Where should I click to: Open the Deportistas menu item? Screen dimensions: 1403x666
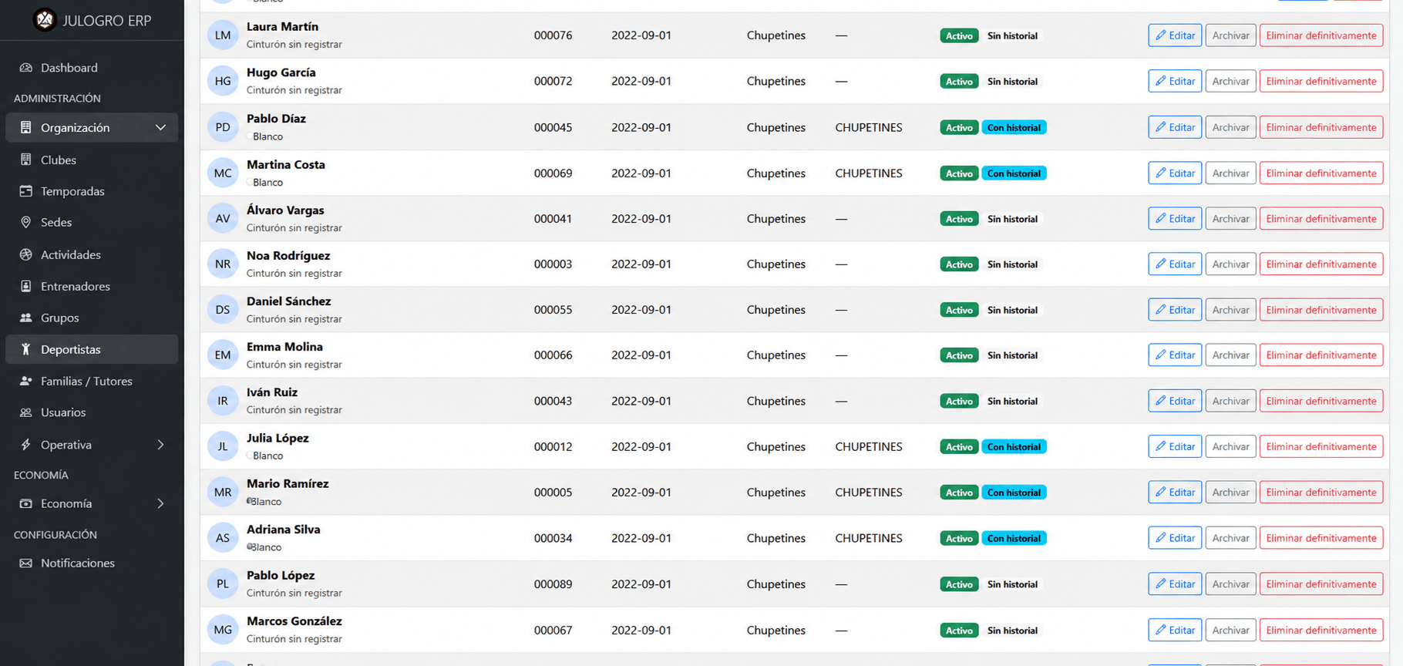click(92, 349)
